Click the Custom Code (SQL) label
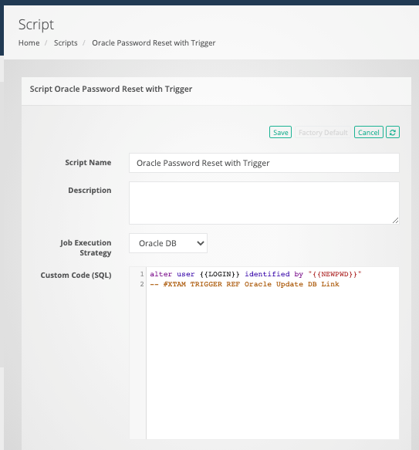The image size is (419, 450). 76,276
